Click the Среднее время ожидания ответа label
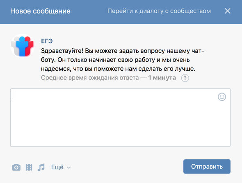Screen dimensions: 242x183 coord(90,78)
